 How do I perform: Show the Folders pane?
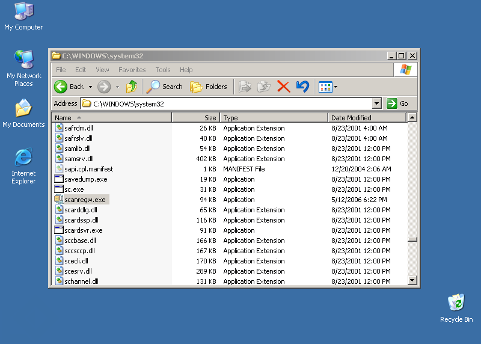208,87
